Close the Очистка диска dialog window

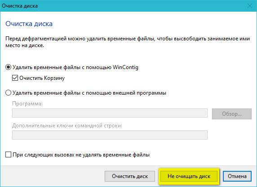pos(250,6)
